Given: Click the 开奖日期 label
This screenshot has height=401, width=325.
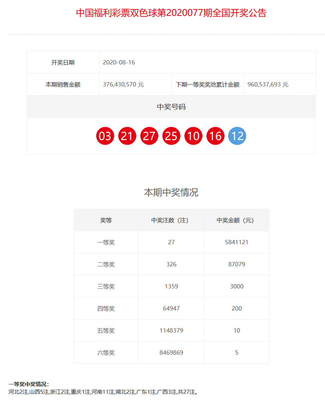Looking at the screenshot, I should tap(63, 63).
